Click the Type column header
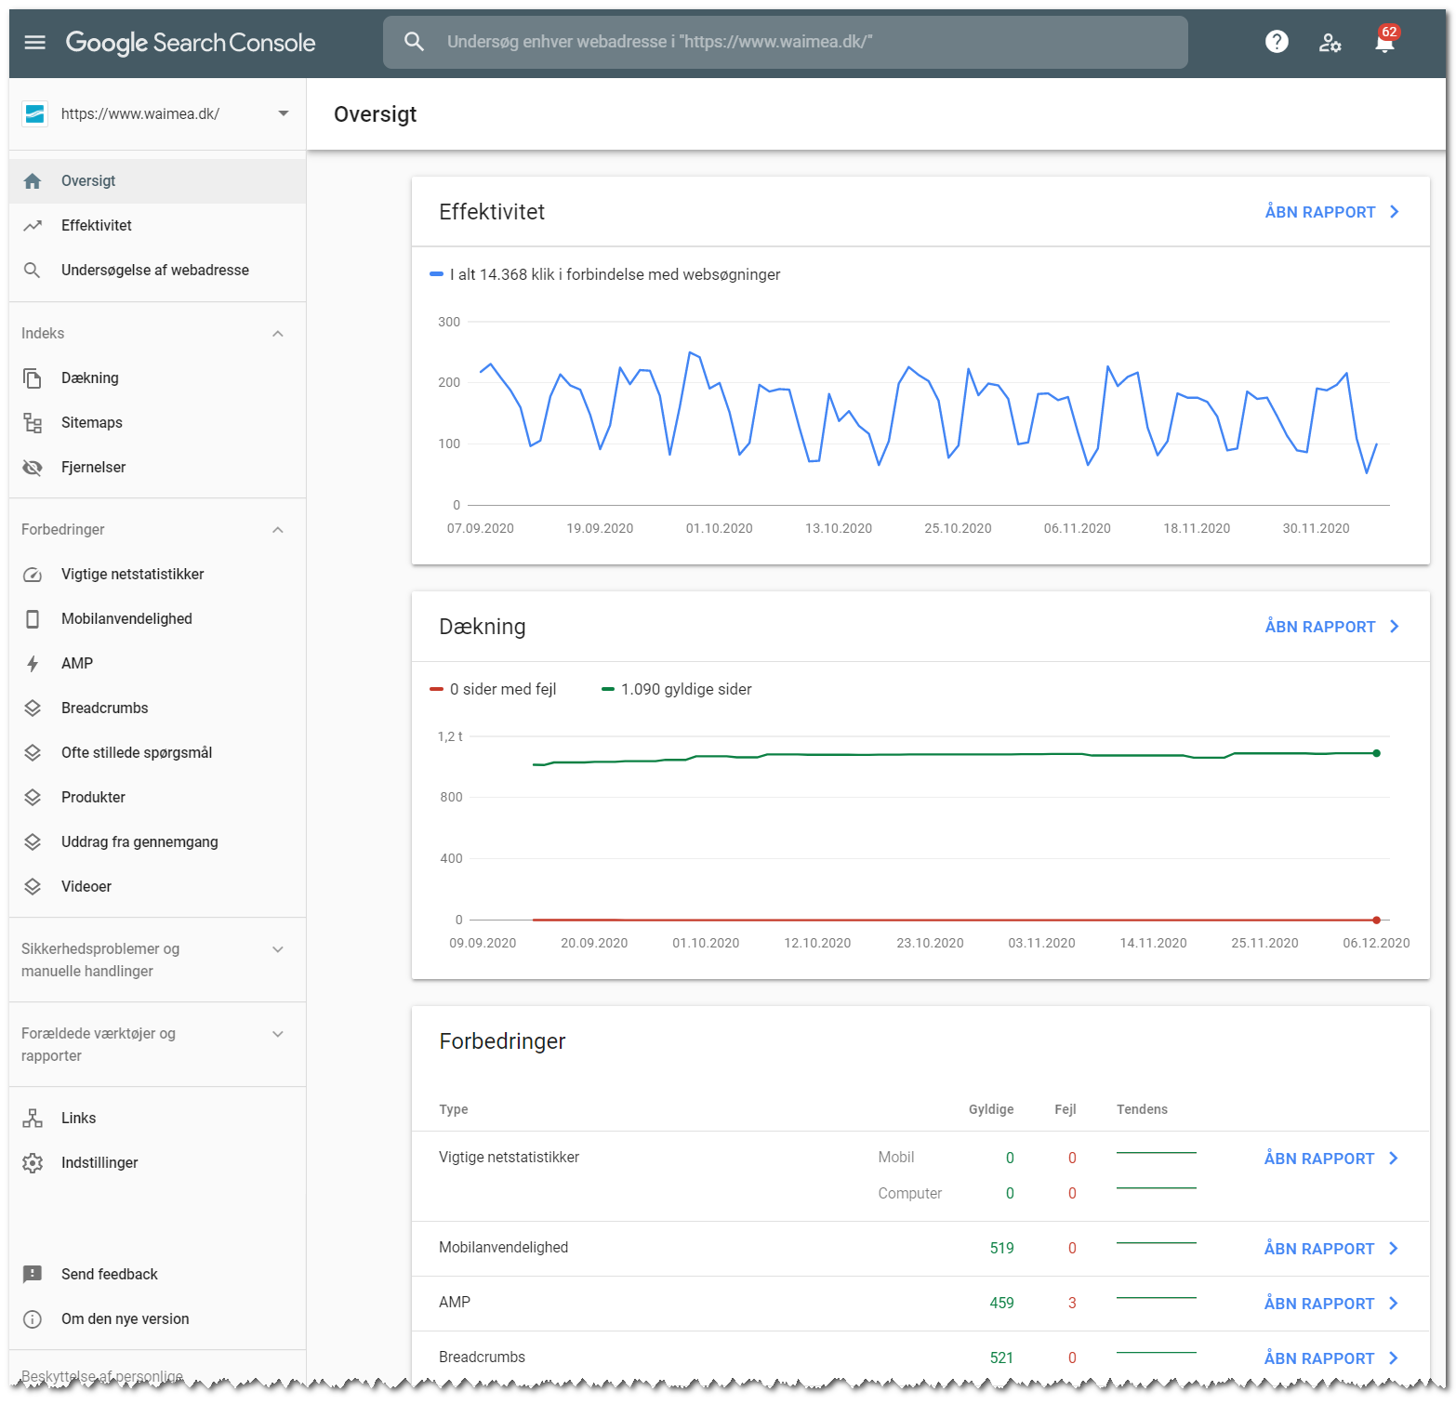This screenshot has width=1456, height=1404. [x=454, y=1109]
